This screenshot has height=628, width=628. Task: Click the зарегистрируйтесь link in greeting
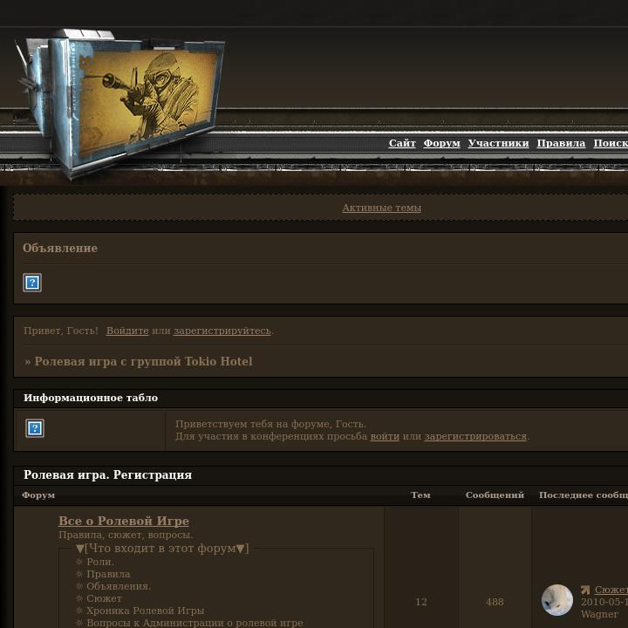pyautogui.click(x=222, y=331)
